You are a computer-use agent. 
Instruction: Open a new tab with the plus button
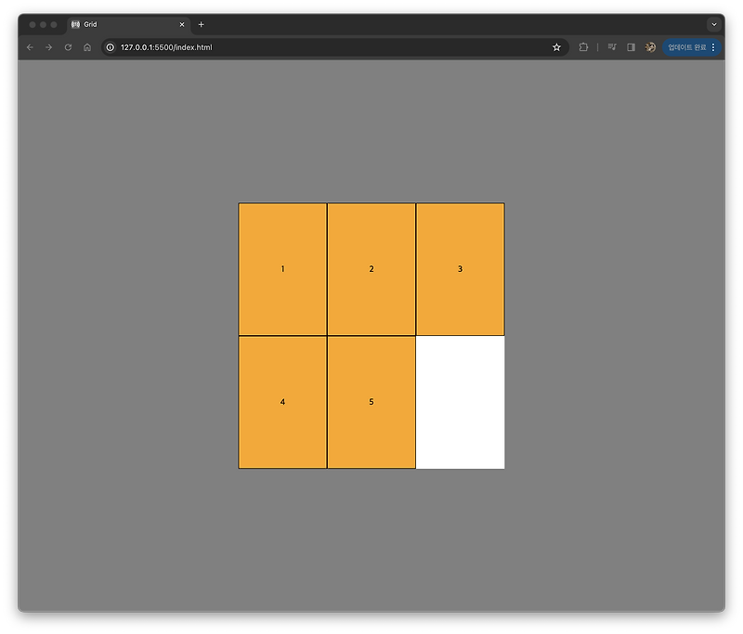click(202, 24)
